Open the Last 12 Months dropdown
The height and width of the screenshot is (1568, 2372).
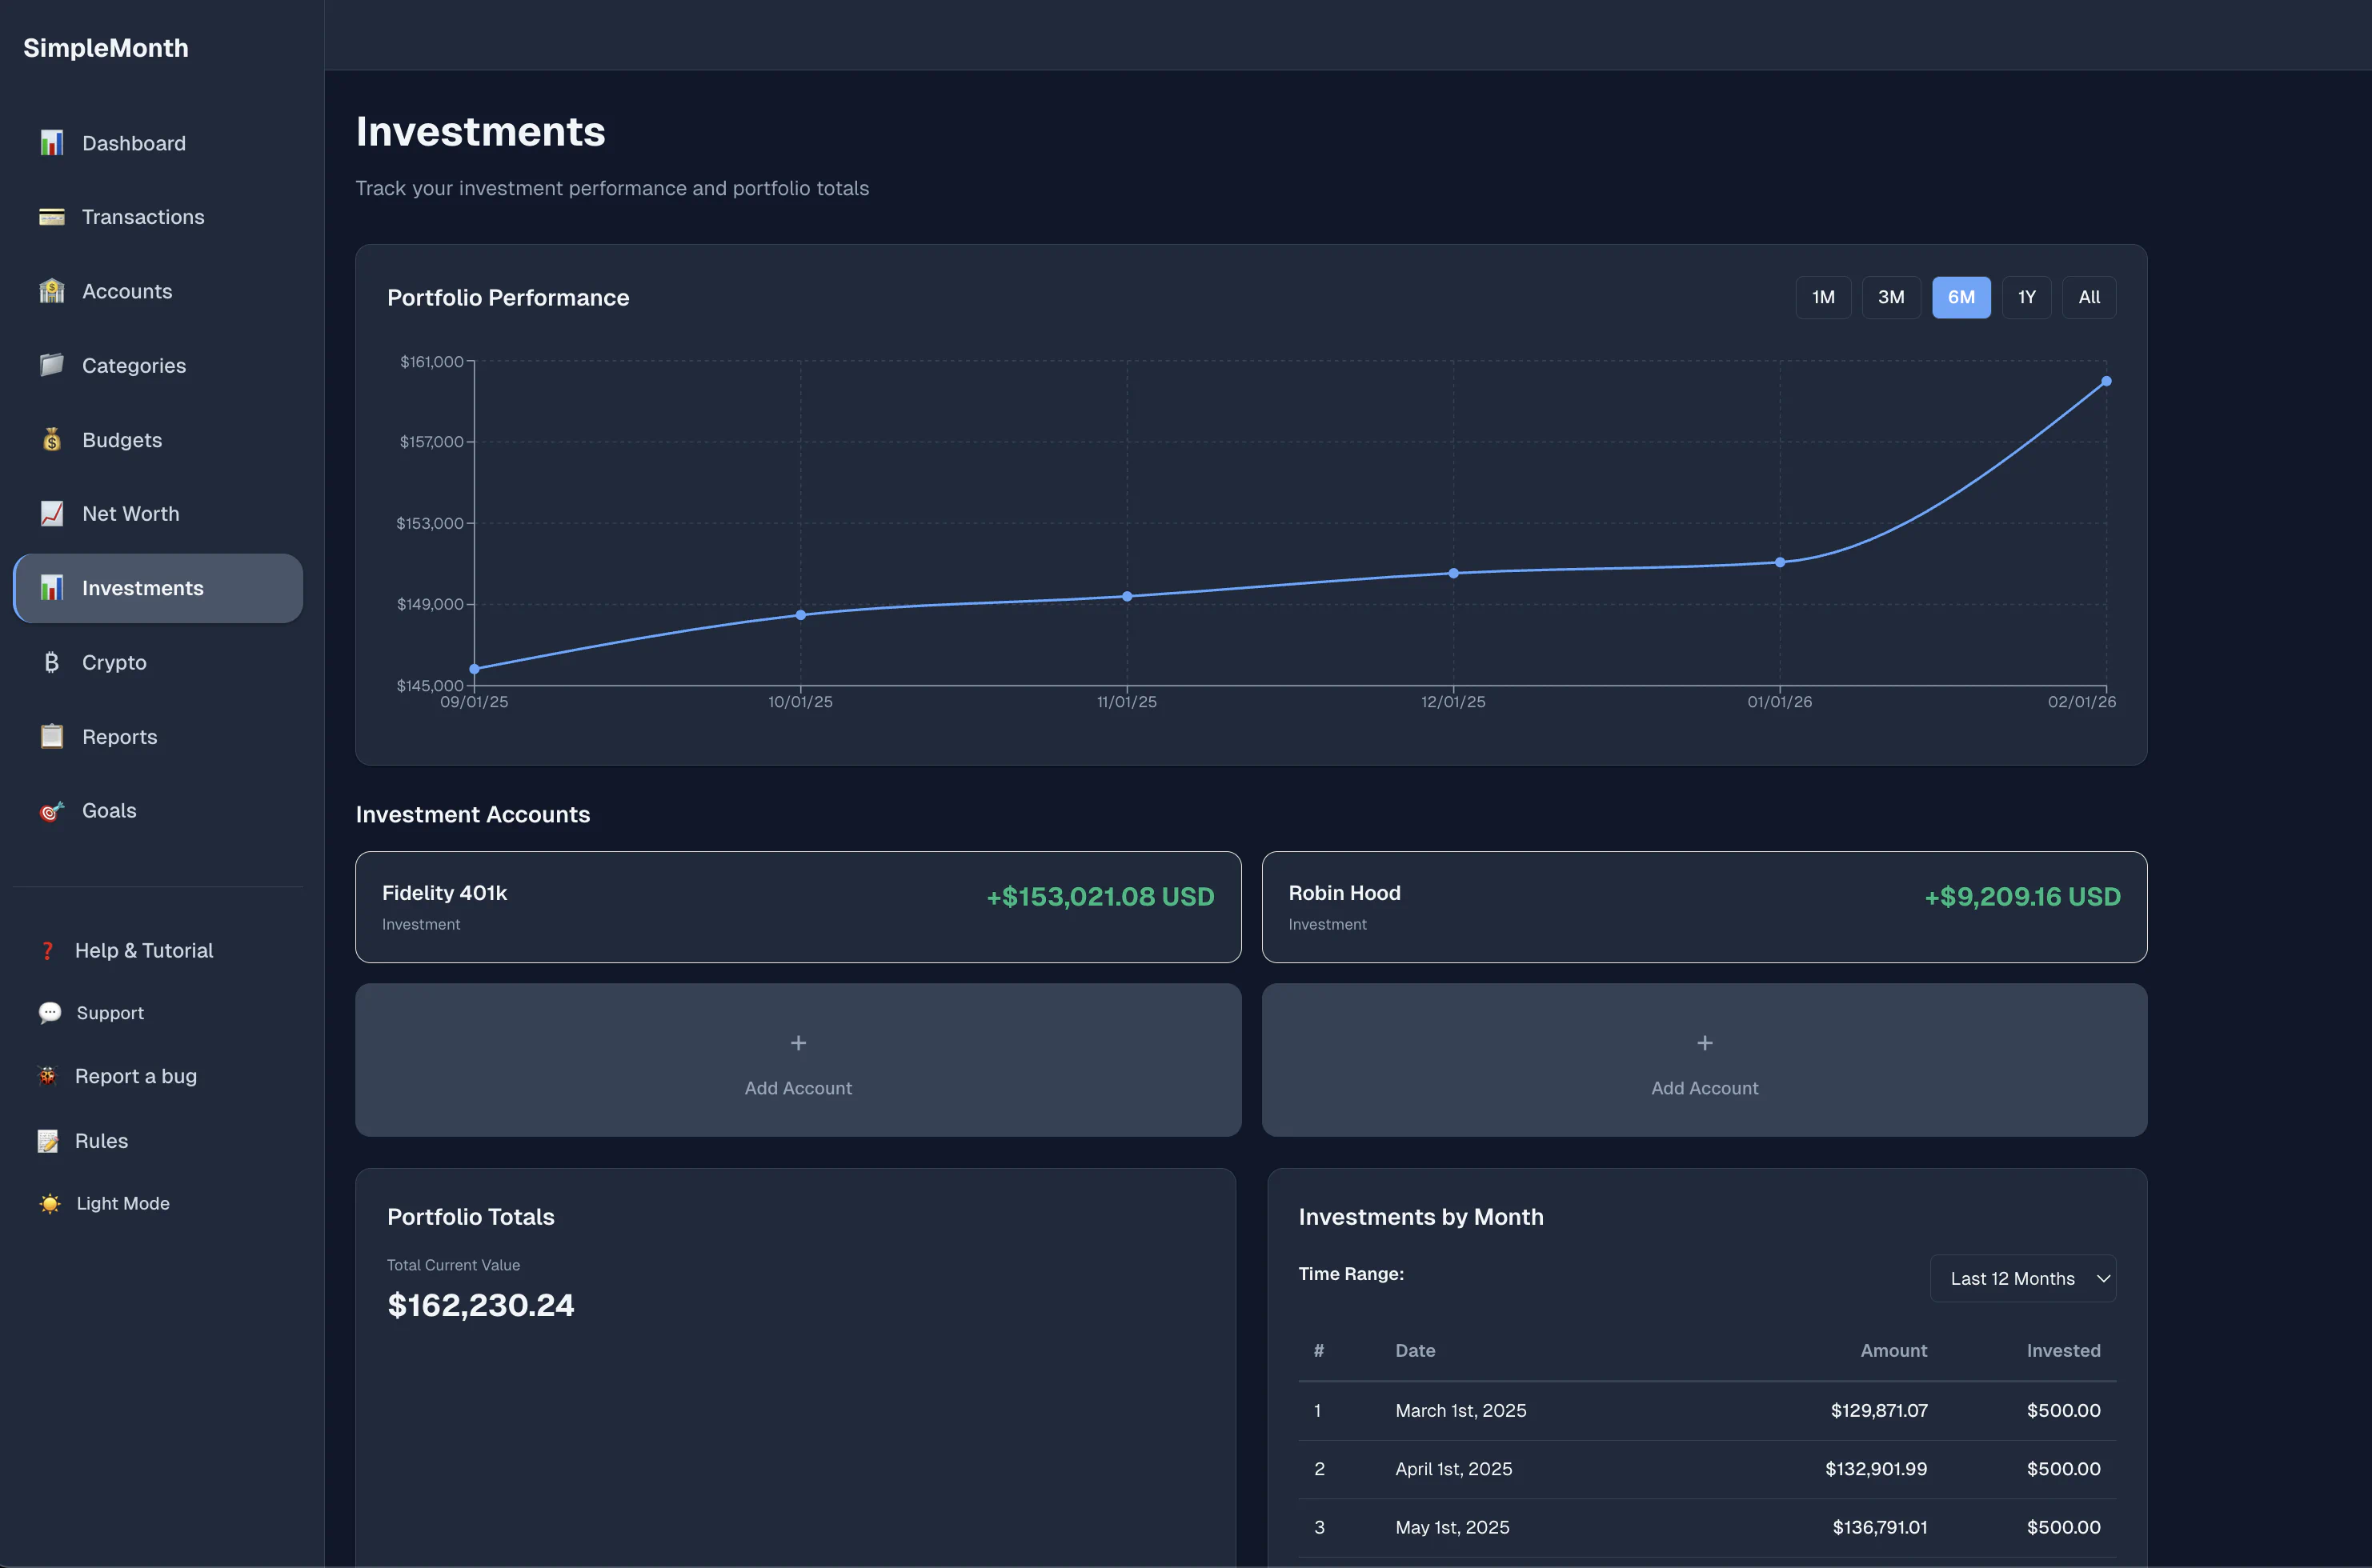2021,1278
